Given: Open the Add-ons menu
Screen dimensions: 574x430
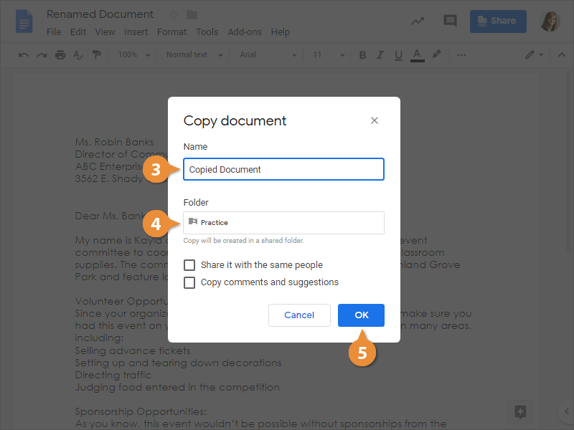Looking at the screenshot, I should point(245,32).
